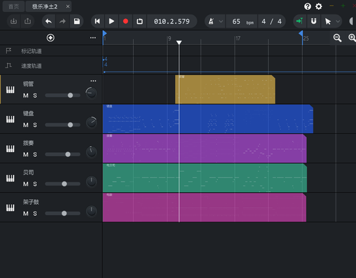Open the 铜管 track options menu
356x278 pixels.
[x=93, y=81]
